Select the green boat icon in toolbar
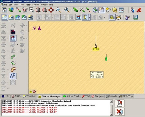This screenshot has width=145, height=117. [x=76, y=10]
